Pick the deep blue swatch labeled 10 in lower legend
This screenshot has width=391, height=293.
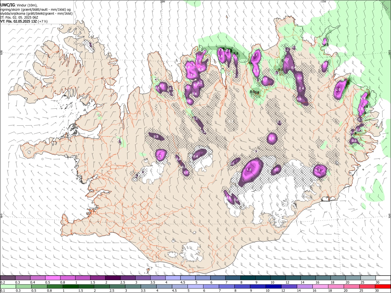click(x=273, y=286)
